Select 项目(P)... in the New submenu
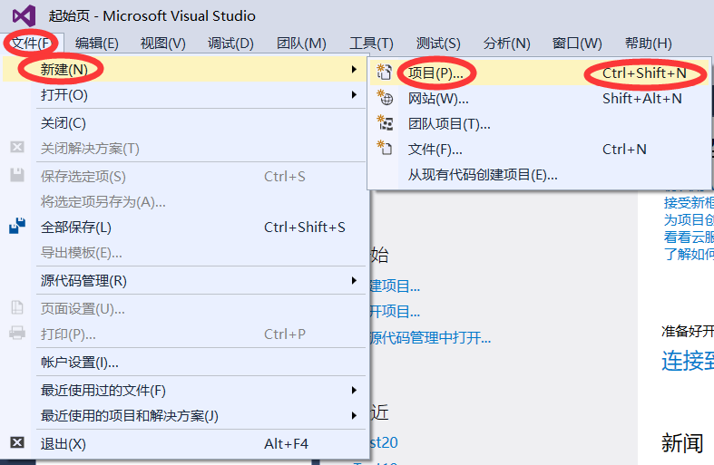714x465 pixels. (x=540, y=73)
